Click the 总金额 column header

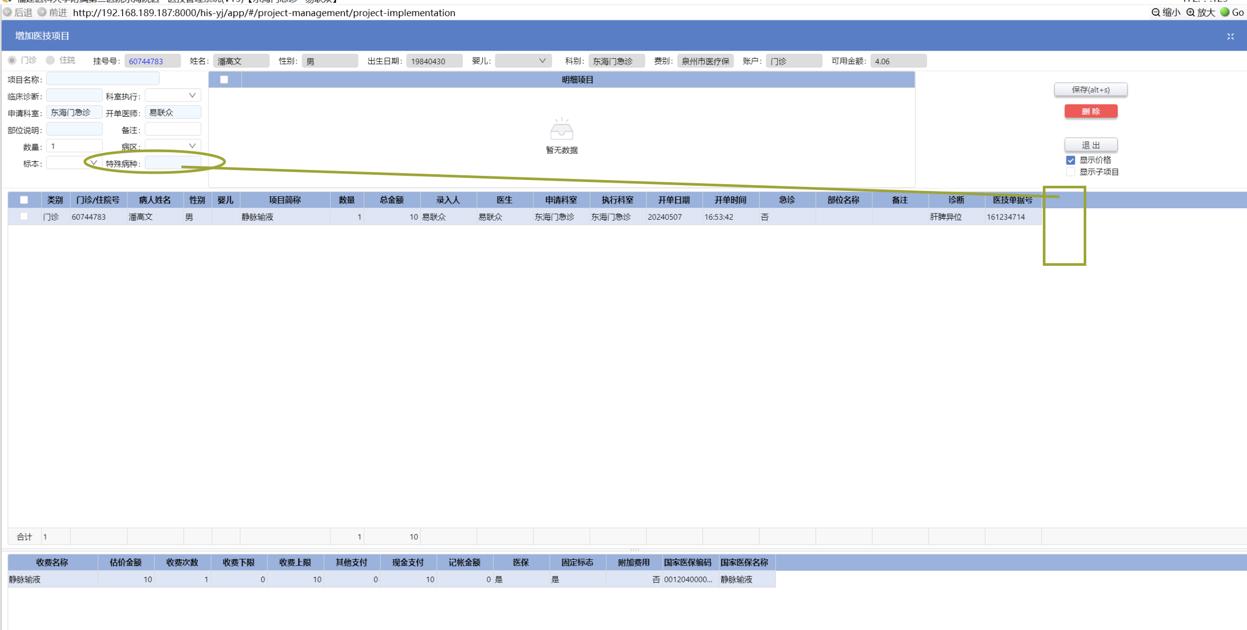click(391, 200)
